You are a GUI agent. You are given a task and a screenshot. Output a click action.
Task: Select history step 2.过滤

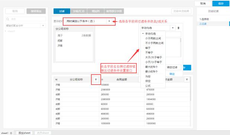click(x=203, y=24)
